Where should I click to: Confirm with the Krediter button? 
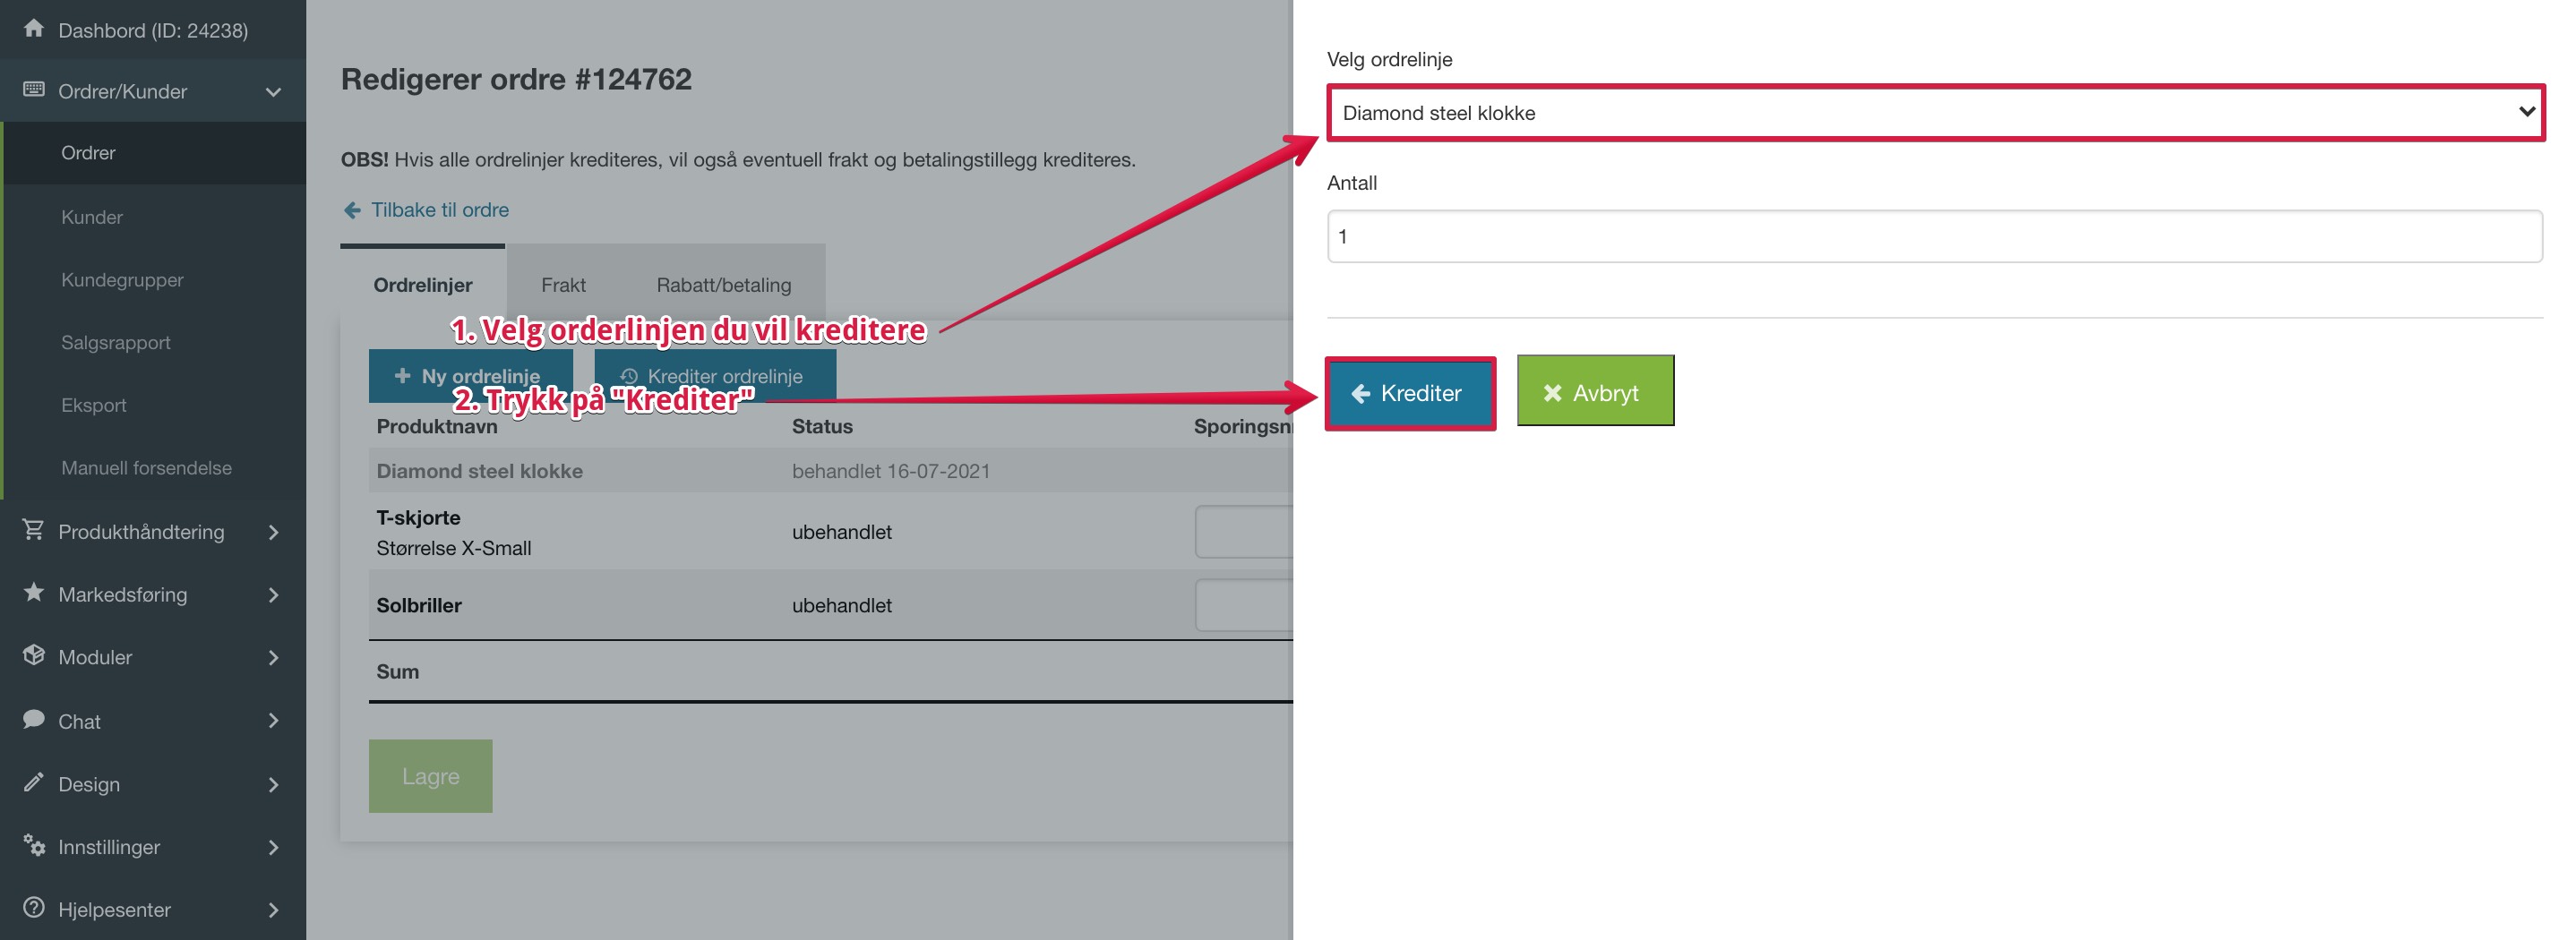pos(1410,393)
